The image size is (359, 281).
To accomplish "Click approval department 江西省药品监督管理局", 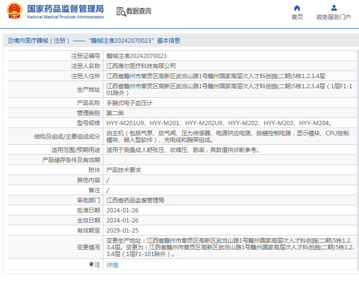I will [x=135, y=200].
